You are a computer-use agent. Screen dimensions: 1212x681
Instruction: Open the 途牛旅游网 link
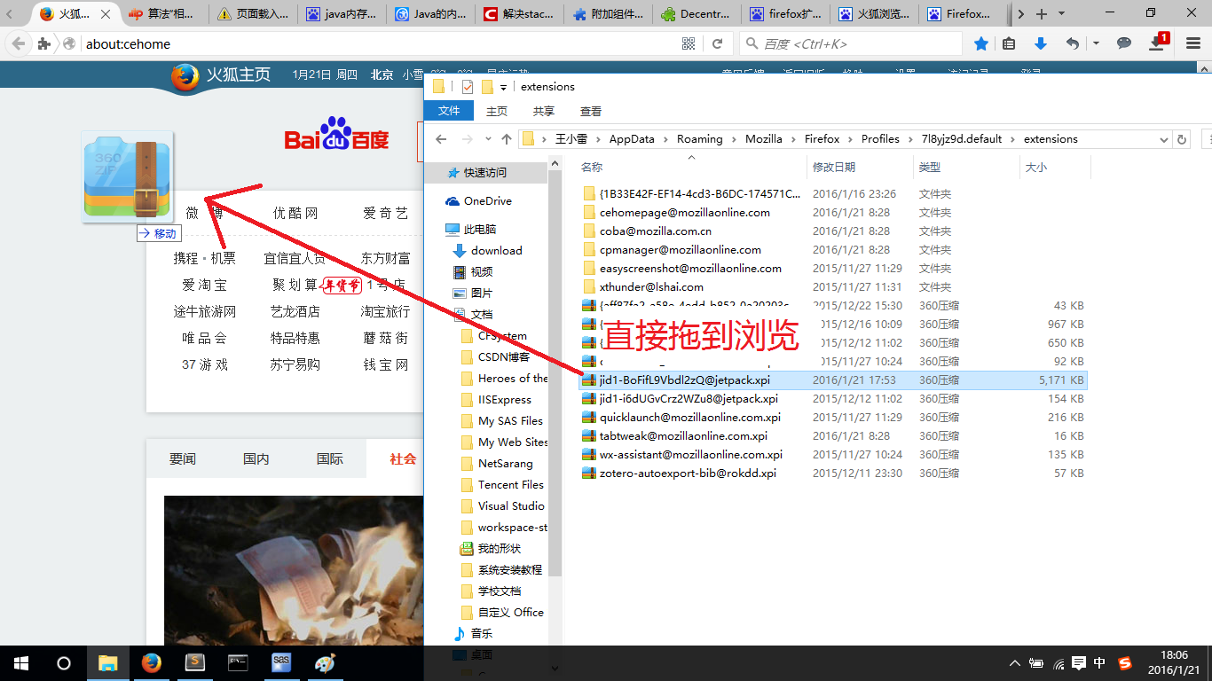(205, 311)
